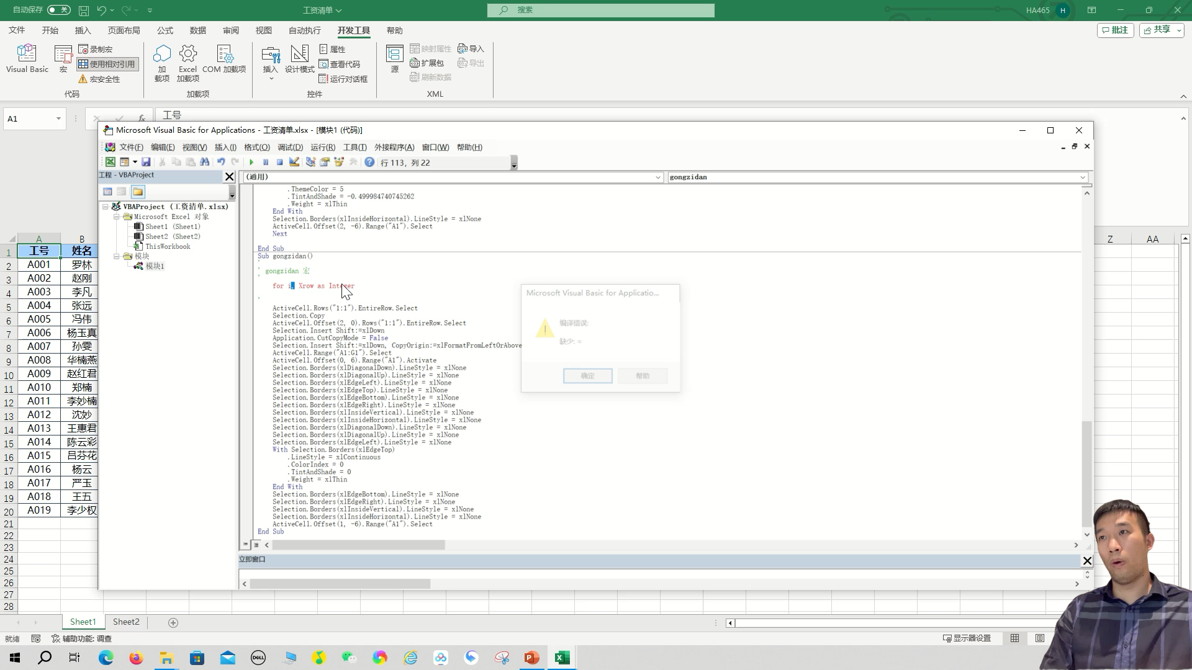Select the 模块1 module in project tree
Viewport: 1192px width, 670px height.
[155, 266]
